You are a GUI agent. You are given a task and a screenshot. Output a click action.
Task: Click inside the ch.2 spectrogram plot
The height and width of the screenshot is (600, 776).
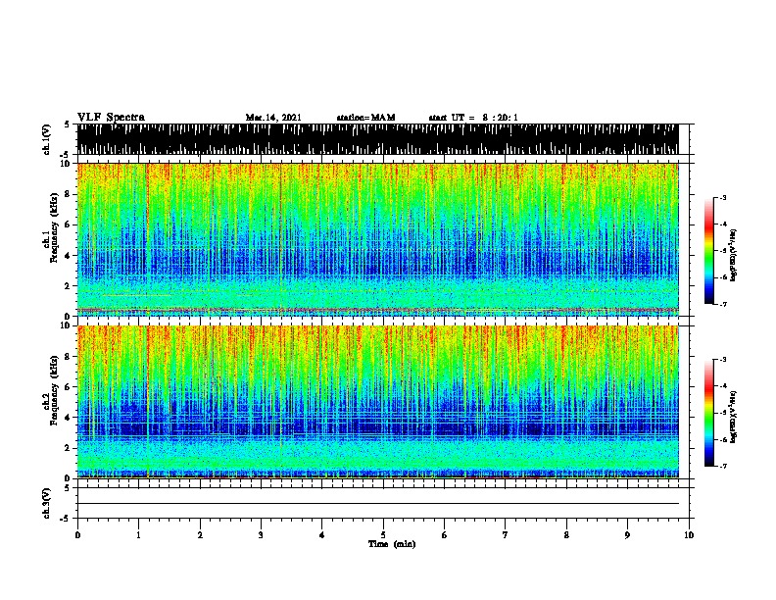(377, 402)
